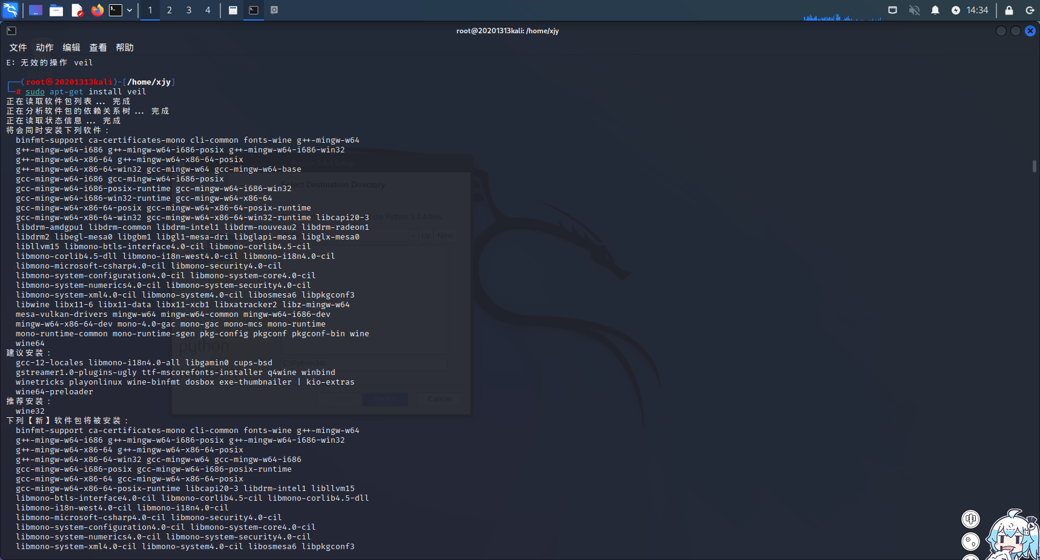1040x560 pixels.
Task: Click the '正在读取软件包列表 ... 完成' line
Action: pos(68,102)
